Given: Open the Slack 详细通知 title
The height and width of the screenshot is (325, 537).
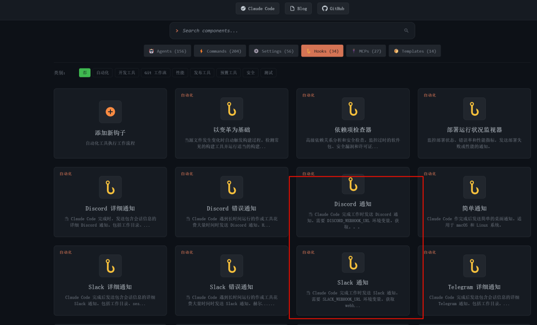Looking at the screenshot, I should [110, 287].
